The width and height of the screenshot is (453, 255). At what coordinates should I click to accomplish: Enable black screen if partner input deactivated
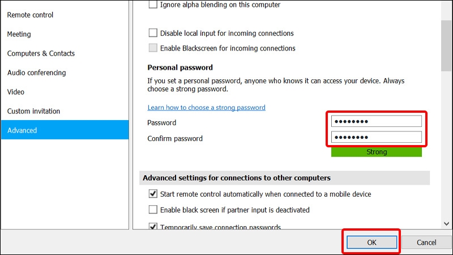coord(153,210)
